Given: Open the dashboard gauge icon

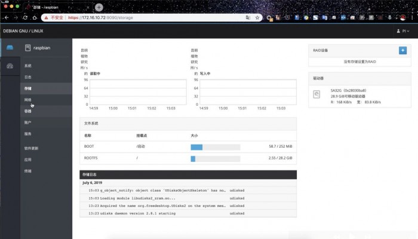Looking at the screenshot, I should pos(10,66).
